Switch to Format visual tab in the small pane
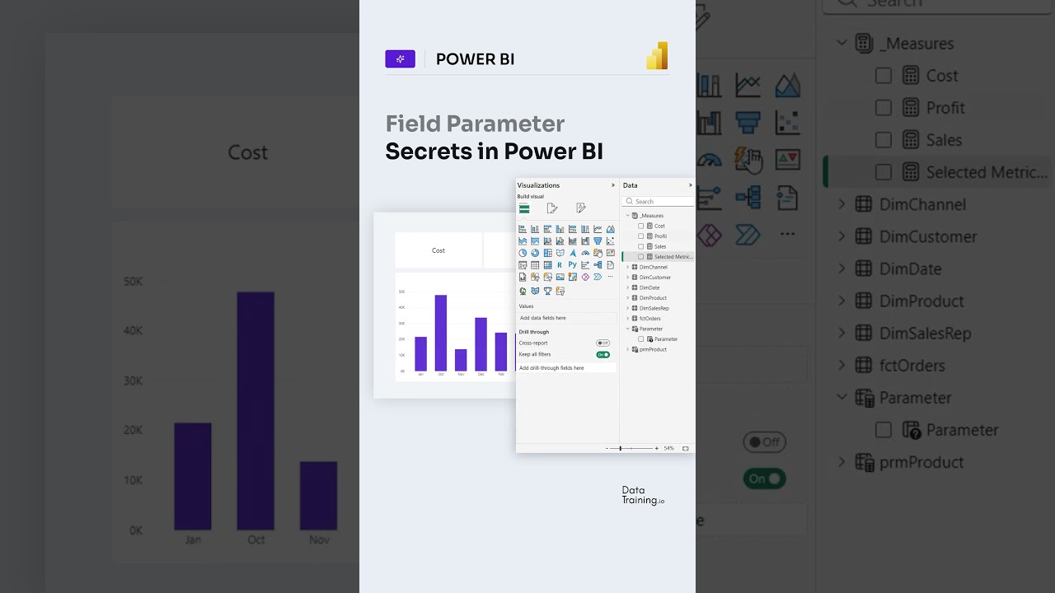 tap(552, 208)
